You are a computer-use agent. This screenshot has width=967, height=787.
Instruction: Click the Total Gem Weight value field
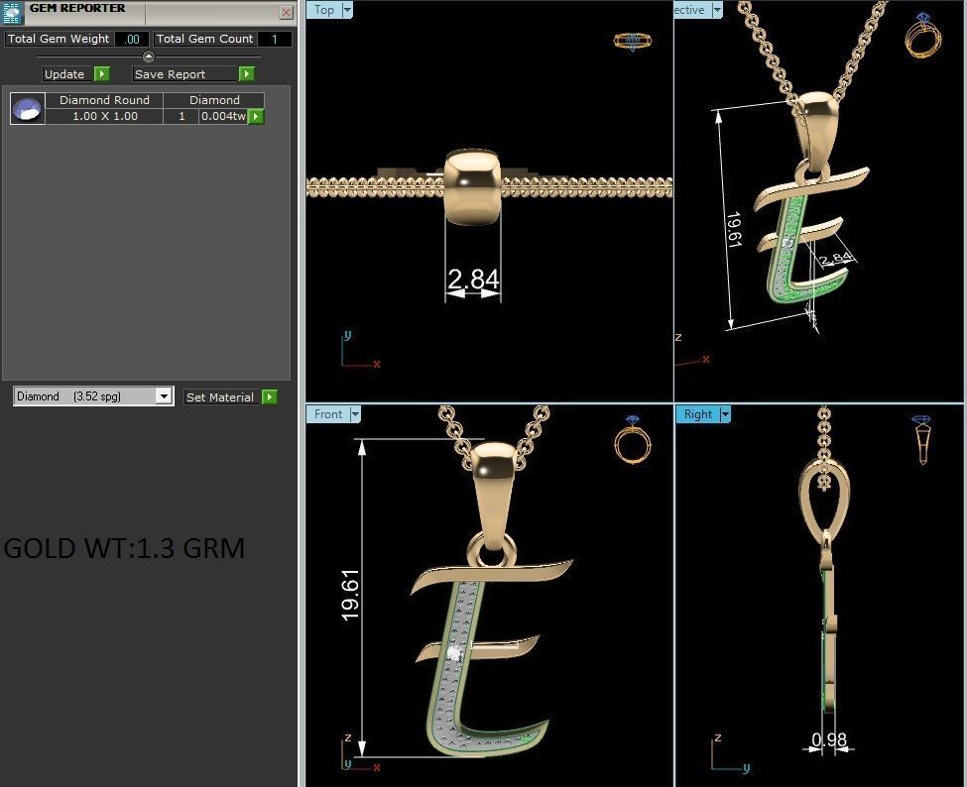click(x=132, y=39)
